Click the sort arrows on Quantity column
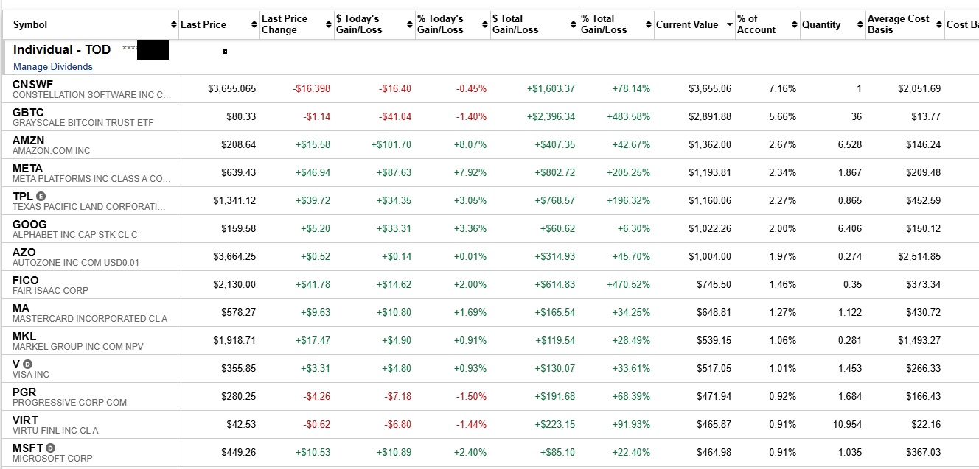 point(860,25)
